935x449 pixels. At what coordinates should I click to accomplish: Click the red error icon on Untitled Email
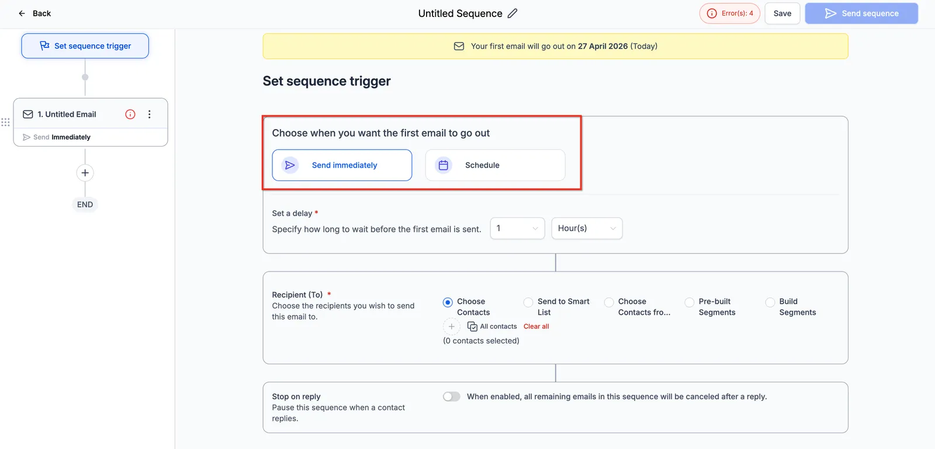[x=130, y=114]
